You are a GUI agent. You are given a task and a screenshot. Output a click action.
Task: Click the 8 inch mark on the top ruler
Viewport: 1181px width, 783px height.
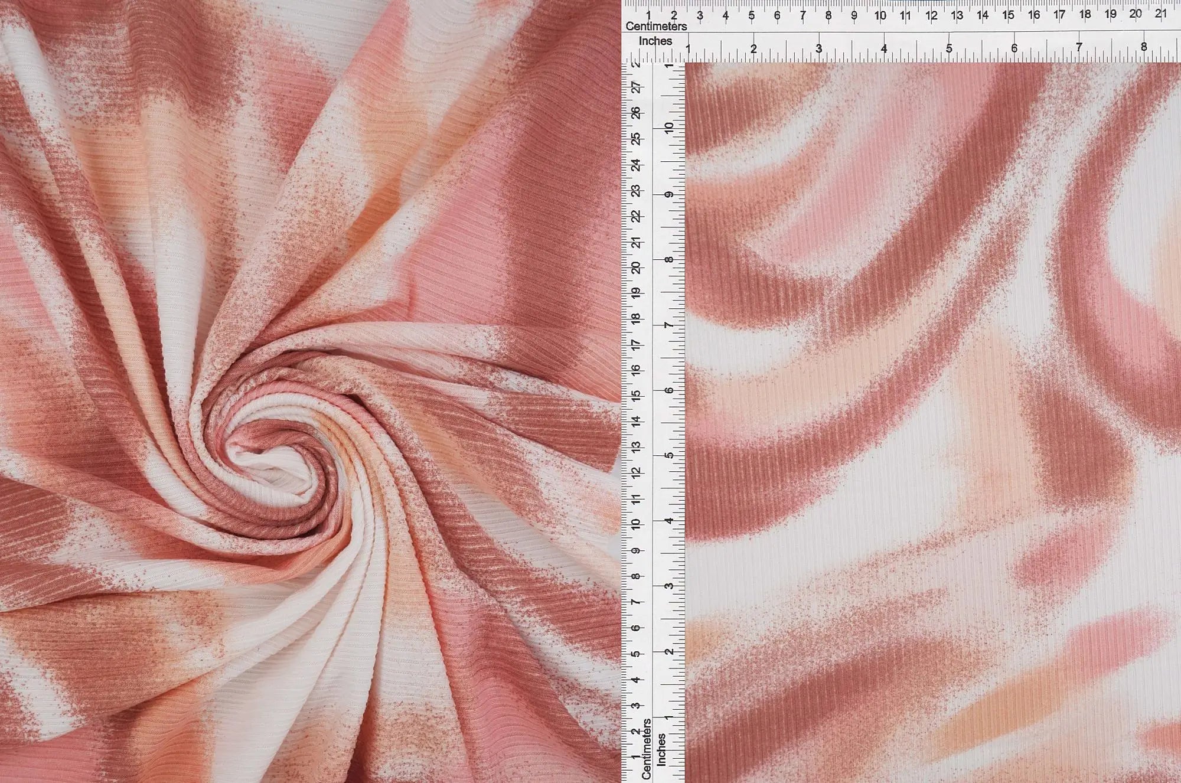pyautogui.click(x=1144, y=47)
